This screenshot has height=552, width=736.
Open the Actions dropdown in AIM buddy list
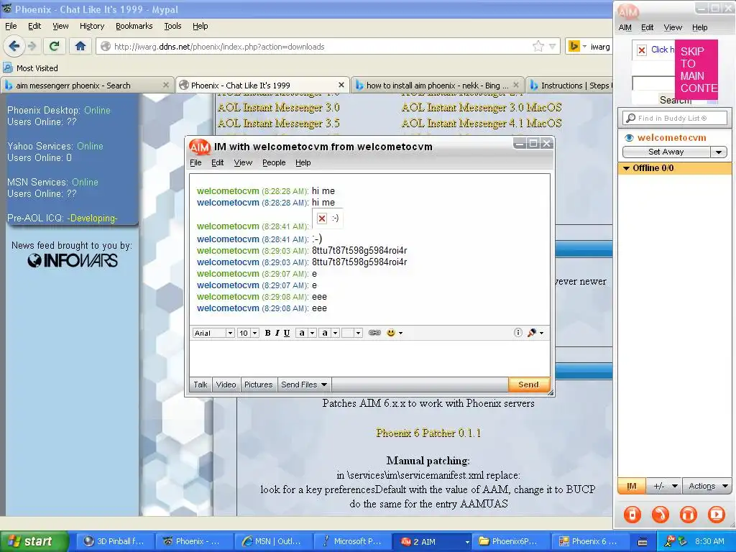(707, 487)
